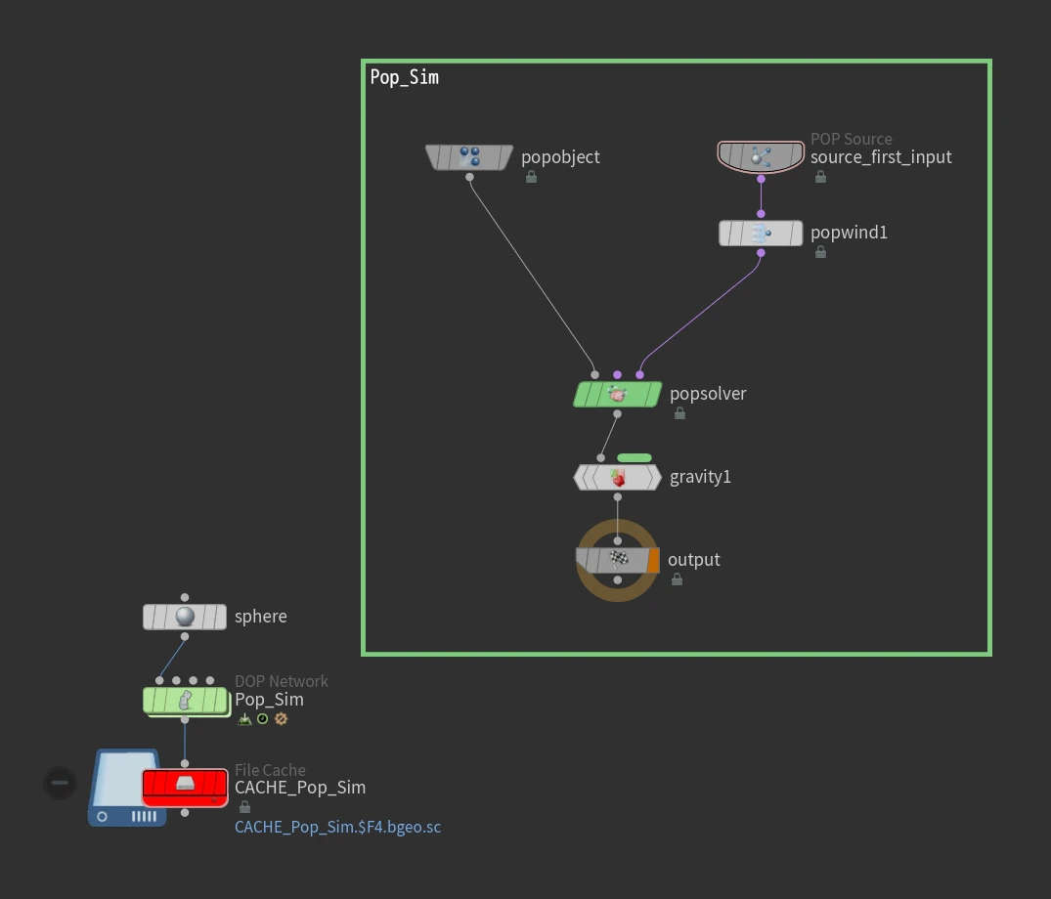
Task: Click the popwind1 node label
Action: [849, 234]
